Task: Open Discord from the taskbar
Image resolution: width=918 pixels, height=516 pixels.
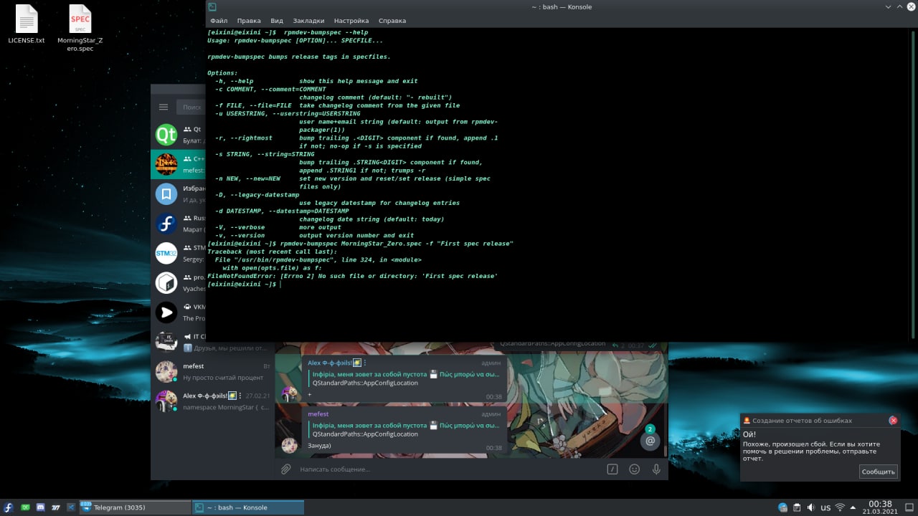Action: click(x=40, y=507)
